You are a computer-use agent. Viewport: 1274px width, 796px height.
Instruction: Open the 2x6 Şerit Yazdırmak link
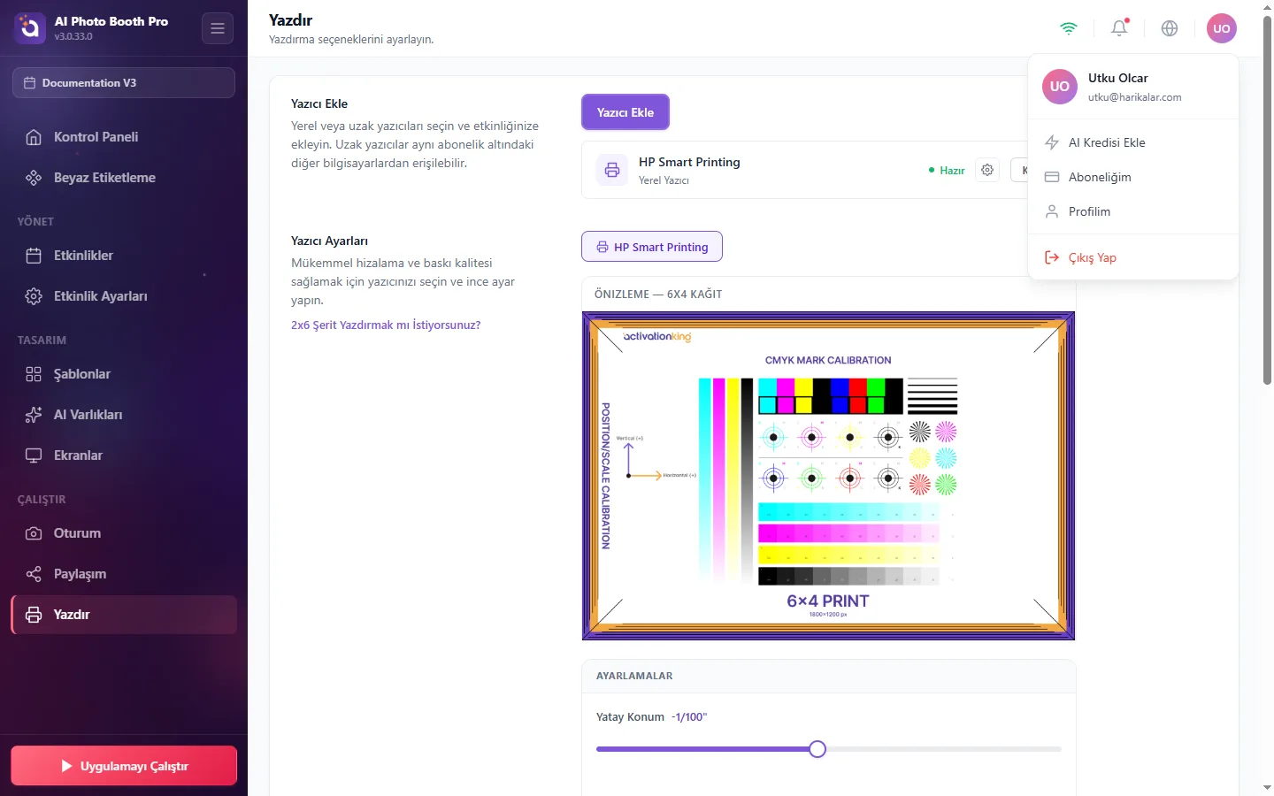click(386, 325)
